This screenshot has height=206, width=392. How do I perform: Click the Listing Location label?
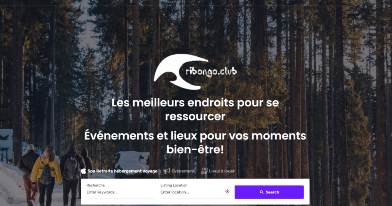pyautogui.click(x=174, y=185)
